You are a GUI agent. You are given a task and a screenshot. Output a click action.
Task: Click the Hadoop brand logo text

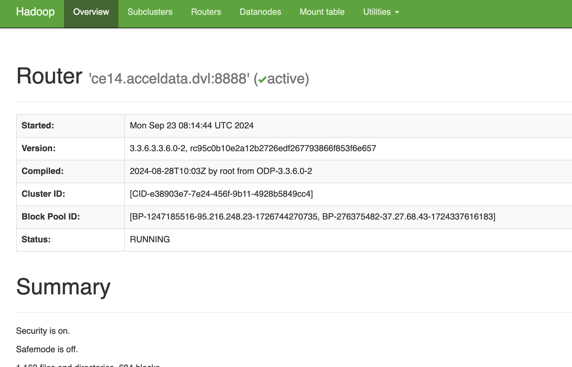pyautogui.click(x=35, y=12)
